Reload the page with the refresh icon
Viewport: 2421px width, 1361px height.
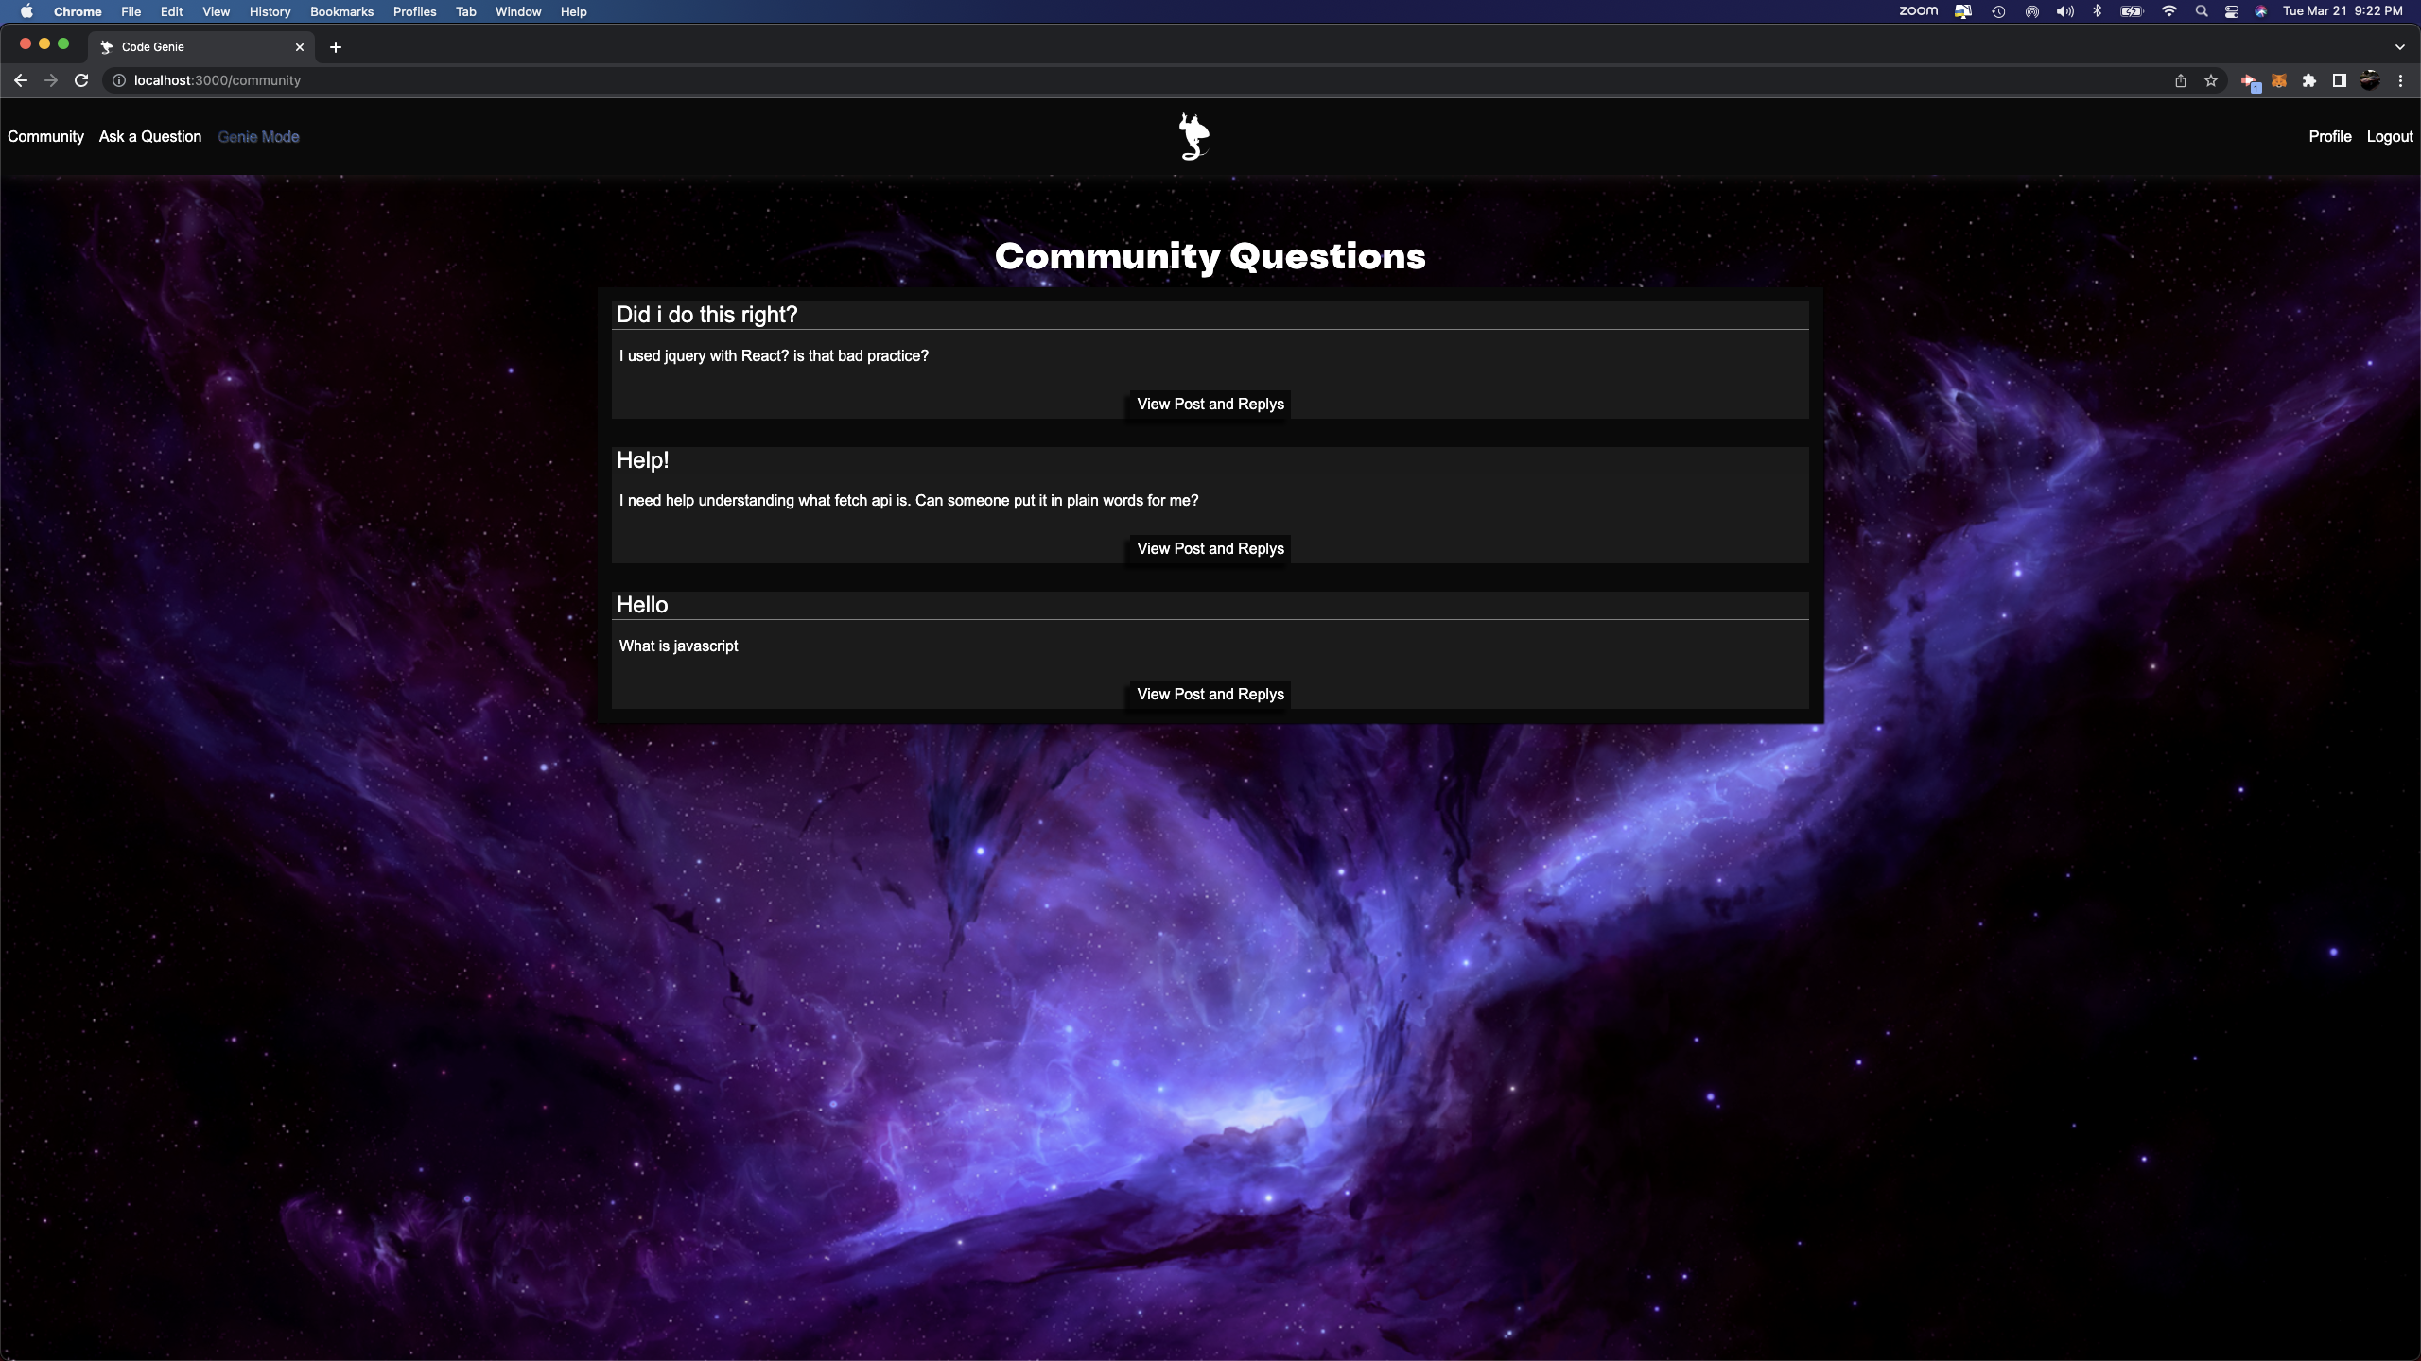[81, 80]
